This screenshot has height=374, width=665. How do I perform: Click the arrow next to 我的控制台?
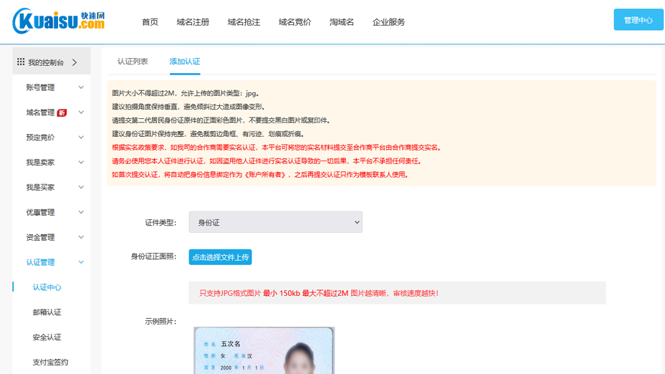[75, 62]
